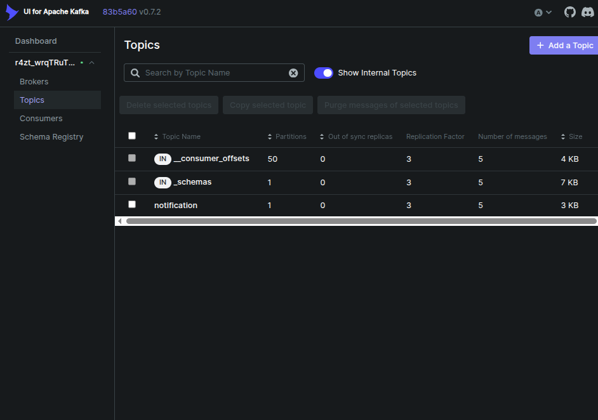Select Topics in sidebar
This screenshot has height=420, width=598.
(x=57, y=100)
